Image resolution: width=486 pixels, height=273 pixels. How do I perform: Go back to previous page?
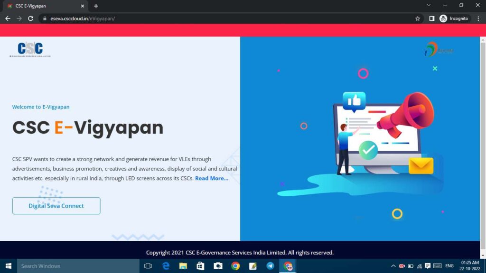click(x=8, y=18)
